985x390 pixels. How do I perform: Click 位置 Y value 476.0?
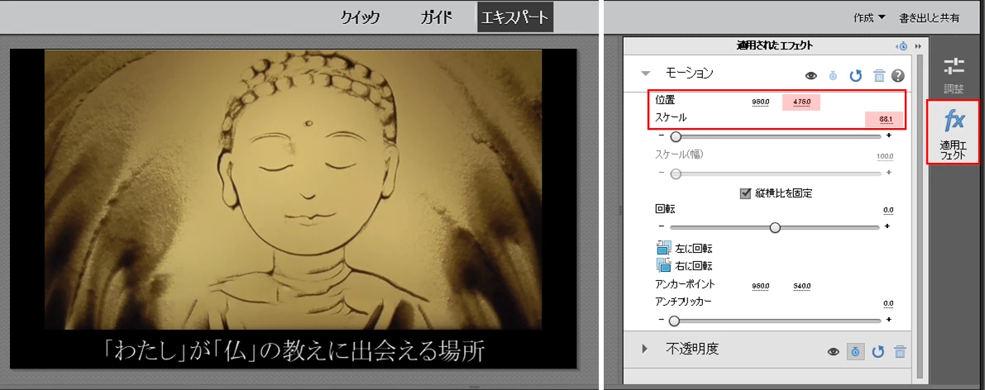pyautogui.click(x=801, y=102)
